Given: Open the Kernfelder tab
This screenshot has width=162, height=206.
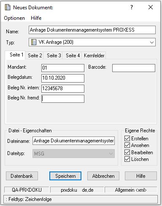Looking at the screenshot, I should 94,56.
